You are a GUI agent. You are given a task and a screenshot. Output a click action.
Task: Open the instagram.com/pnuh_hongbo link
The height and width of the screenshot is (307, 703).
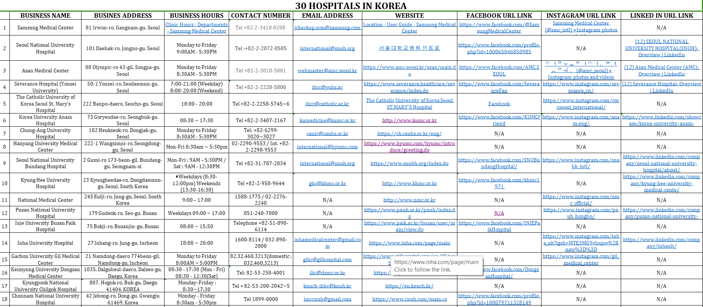tap(581, 213)
